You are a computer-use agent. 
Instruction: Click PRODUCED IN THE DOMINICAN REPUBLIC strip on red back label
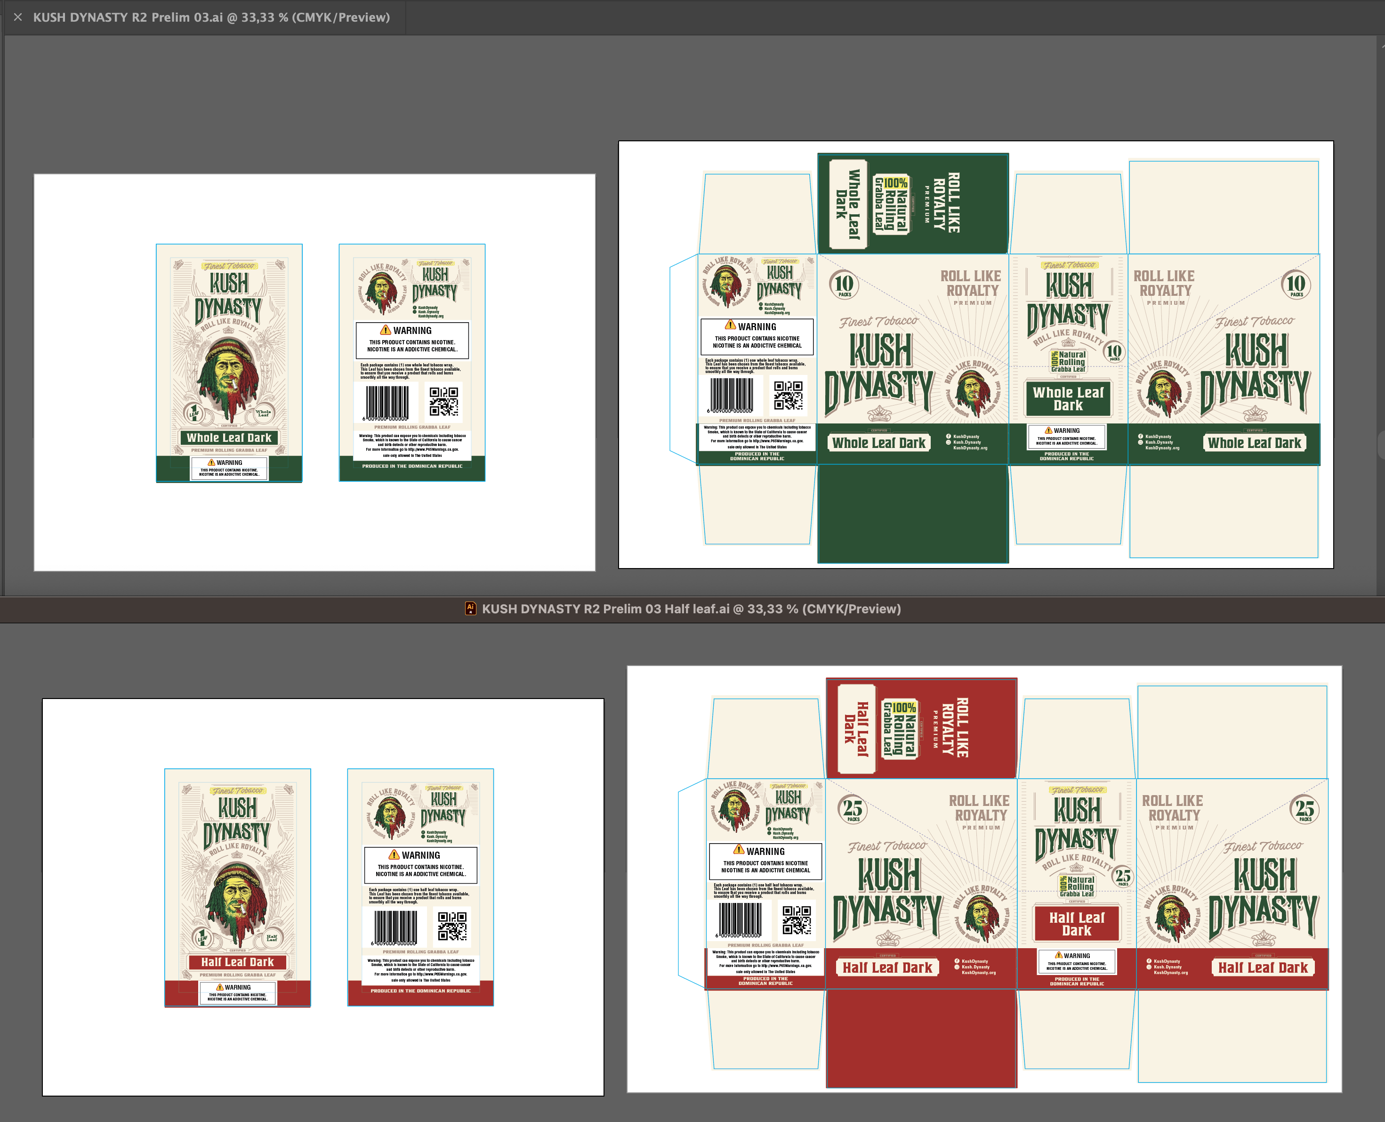point(420,991)
